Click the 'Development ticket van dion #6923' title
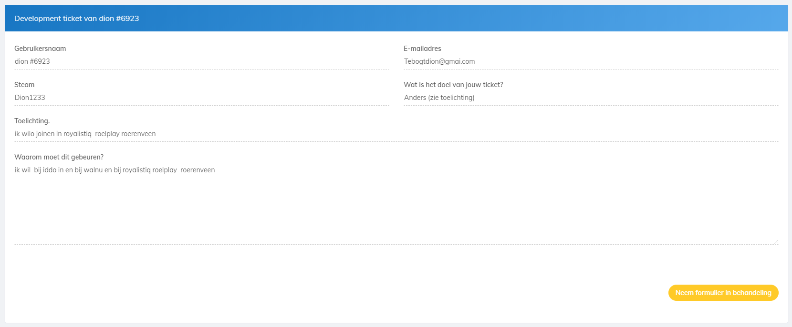 click(x=76, y=19)
